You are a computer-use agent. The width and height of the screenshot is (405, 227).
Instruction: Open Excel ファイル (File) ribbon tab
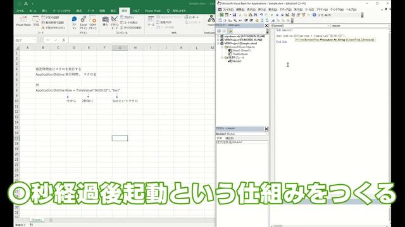[20, 11]
